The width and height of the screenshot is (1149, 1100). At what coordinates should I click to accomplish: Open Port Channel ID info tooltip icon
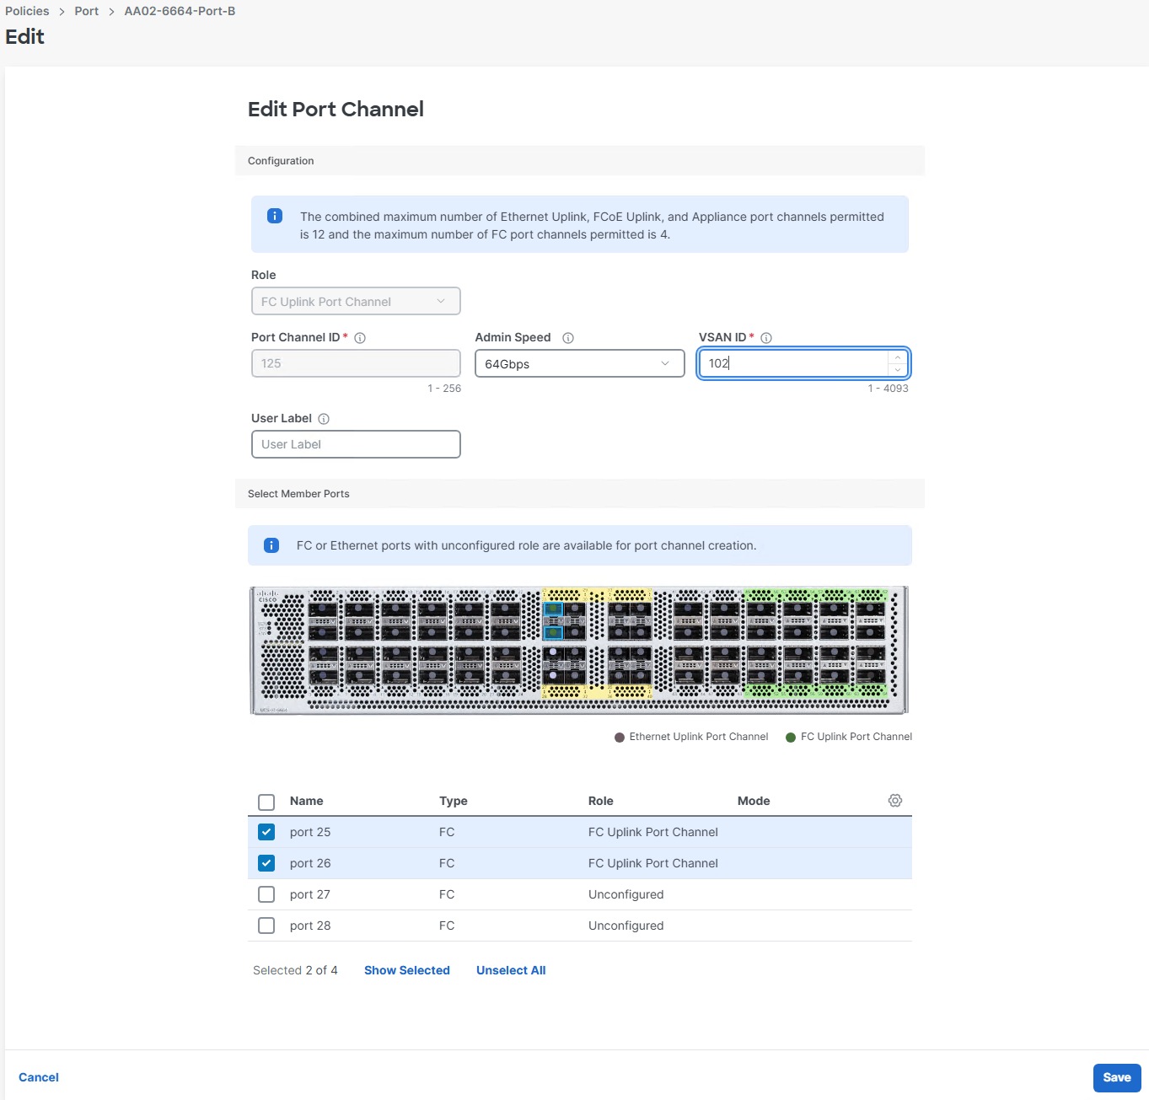[x=360, y=338]
